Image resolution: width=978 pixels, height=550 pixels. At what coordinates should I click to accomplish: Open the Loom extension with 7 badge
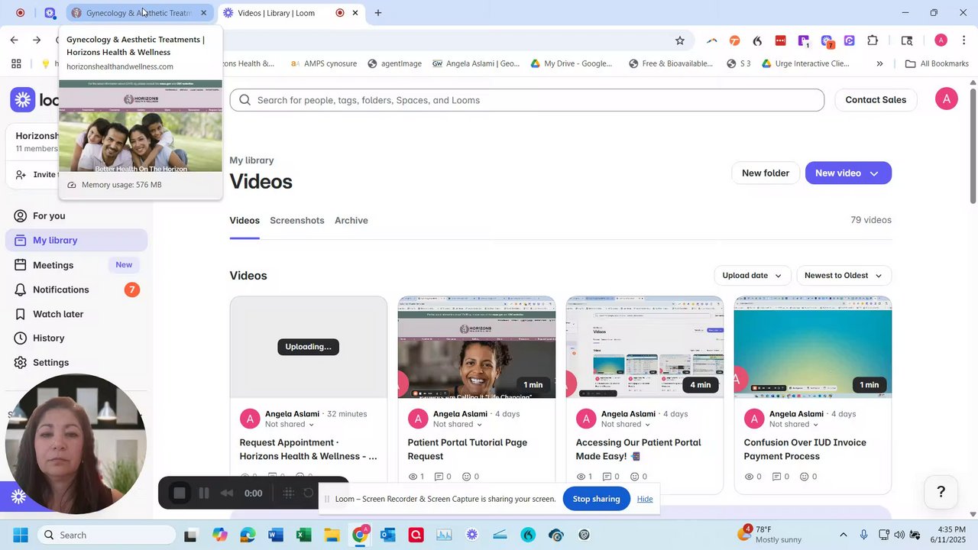[827, 40]
